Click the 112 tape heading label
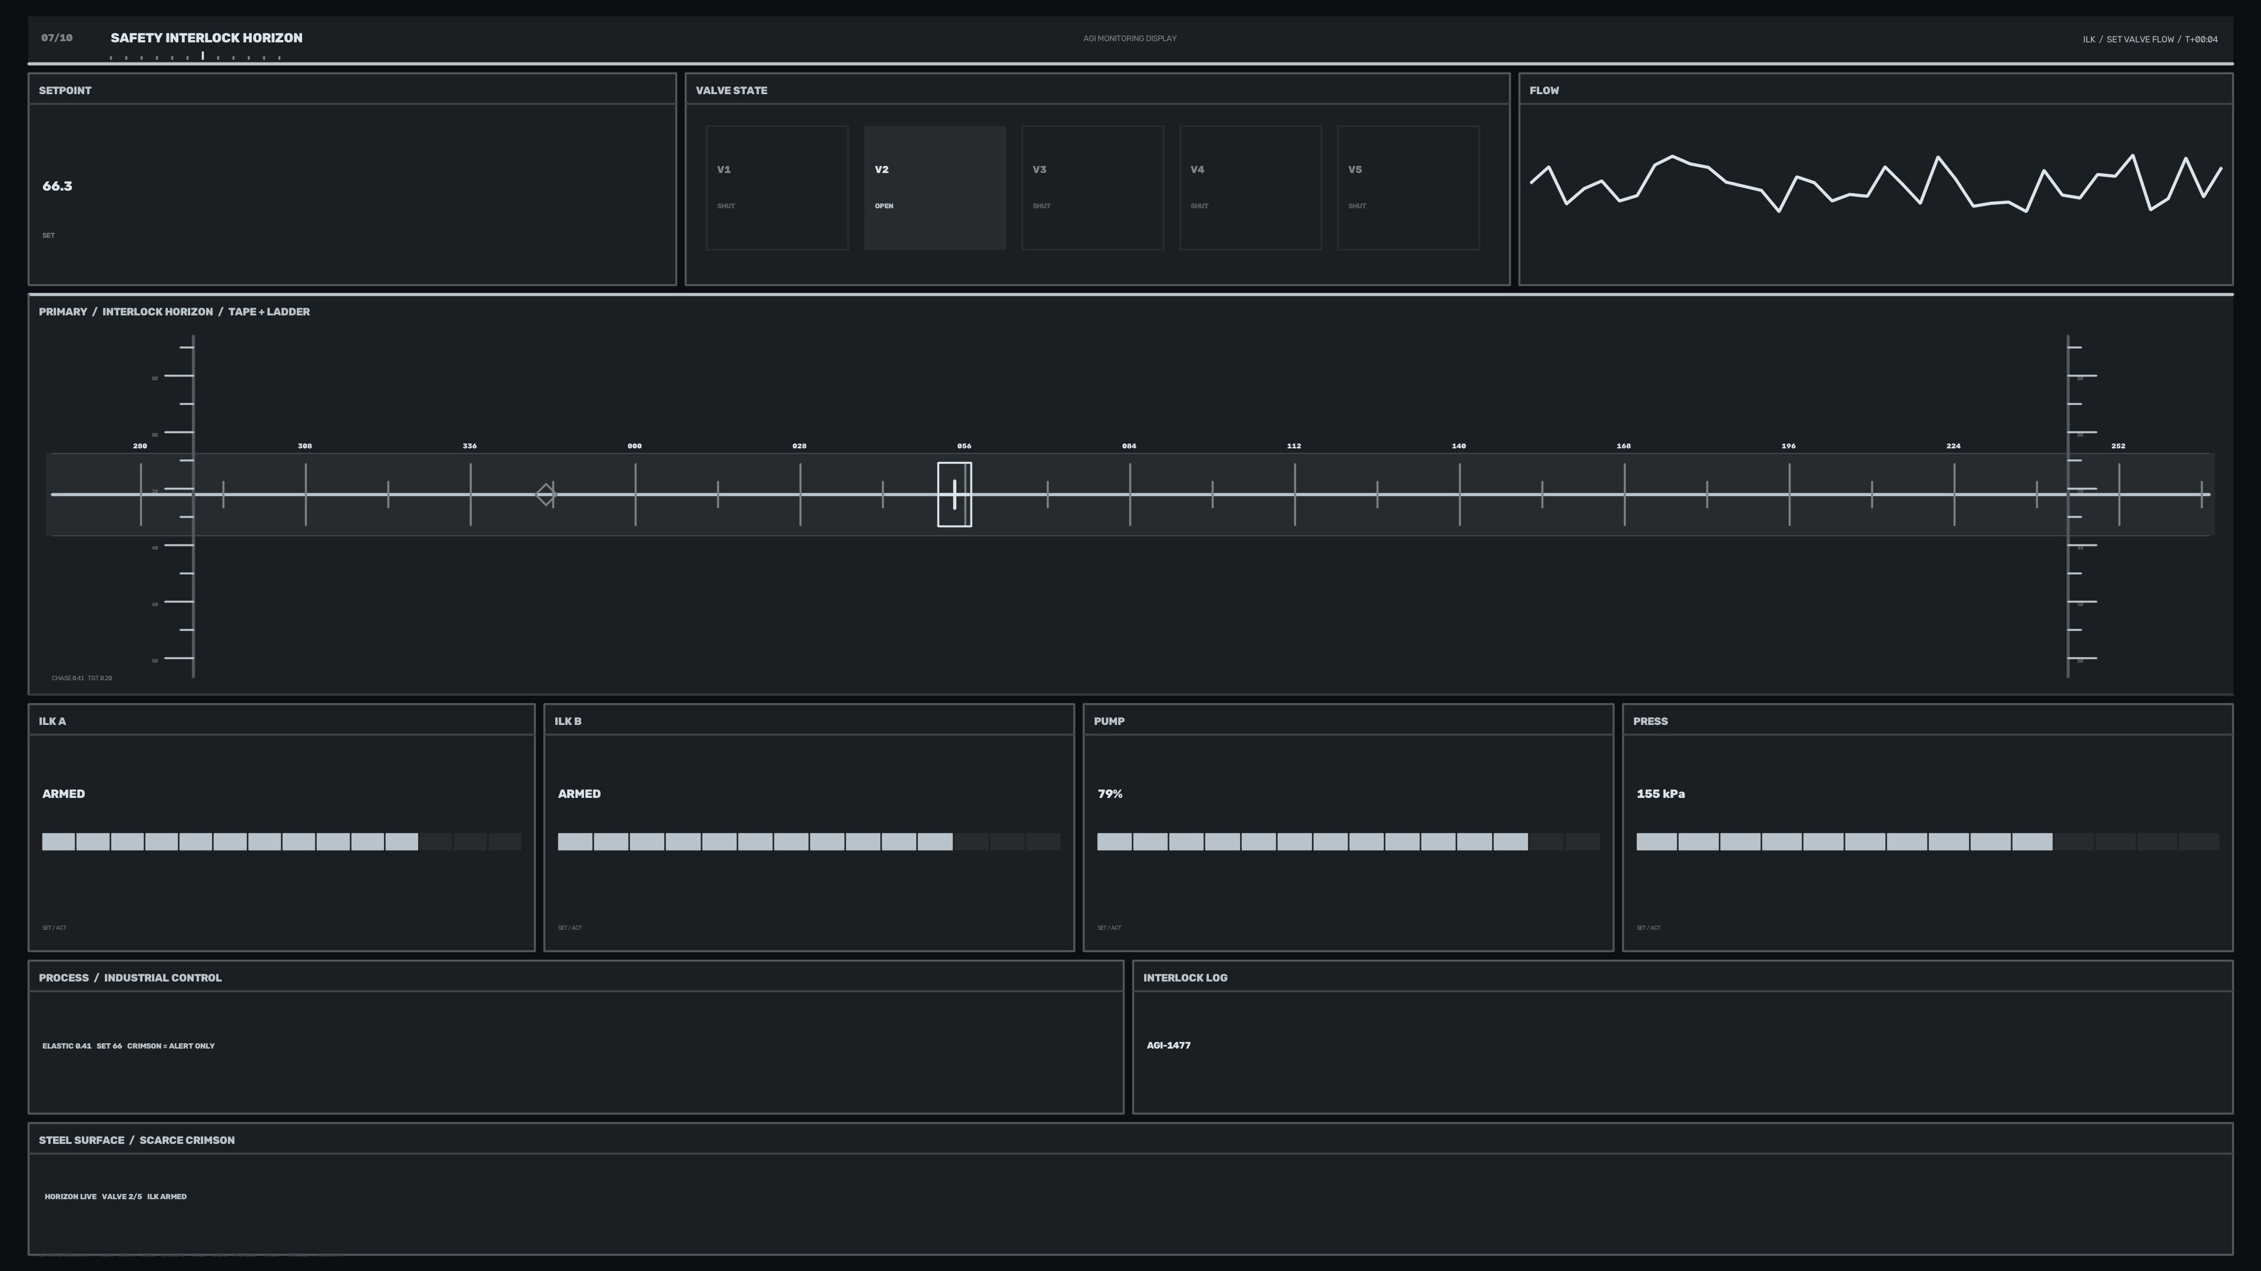 pyautogui.click(x=1294, y=445)
